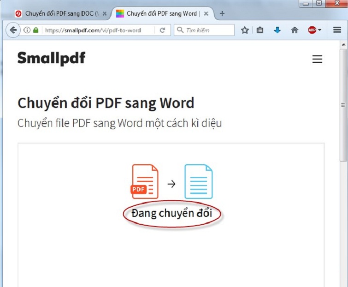Close the 'Chuyển đổi PDF sang DOC' tab
348x287 pixels.
coord(105,14)
